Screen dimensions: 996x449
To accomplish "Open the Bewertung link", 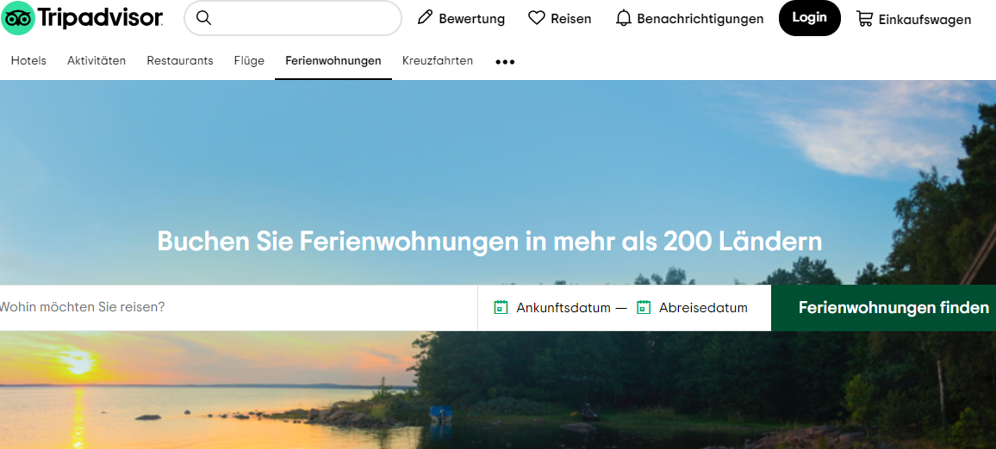I will coord(461,18).
